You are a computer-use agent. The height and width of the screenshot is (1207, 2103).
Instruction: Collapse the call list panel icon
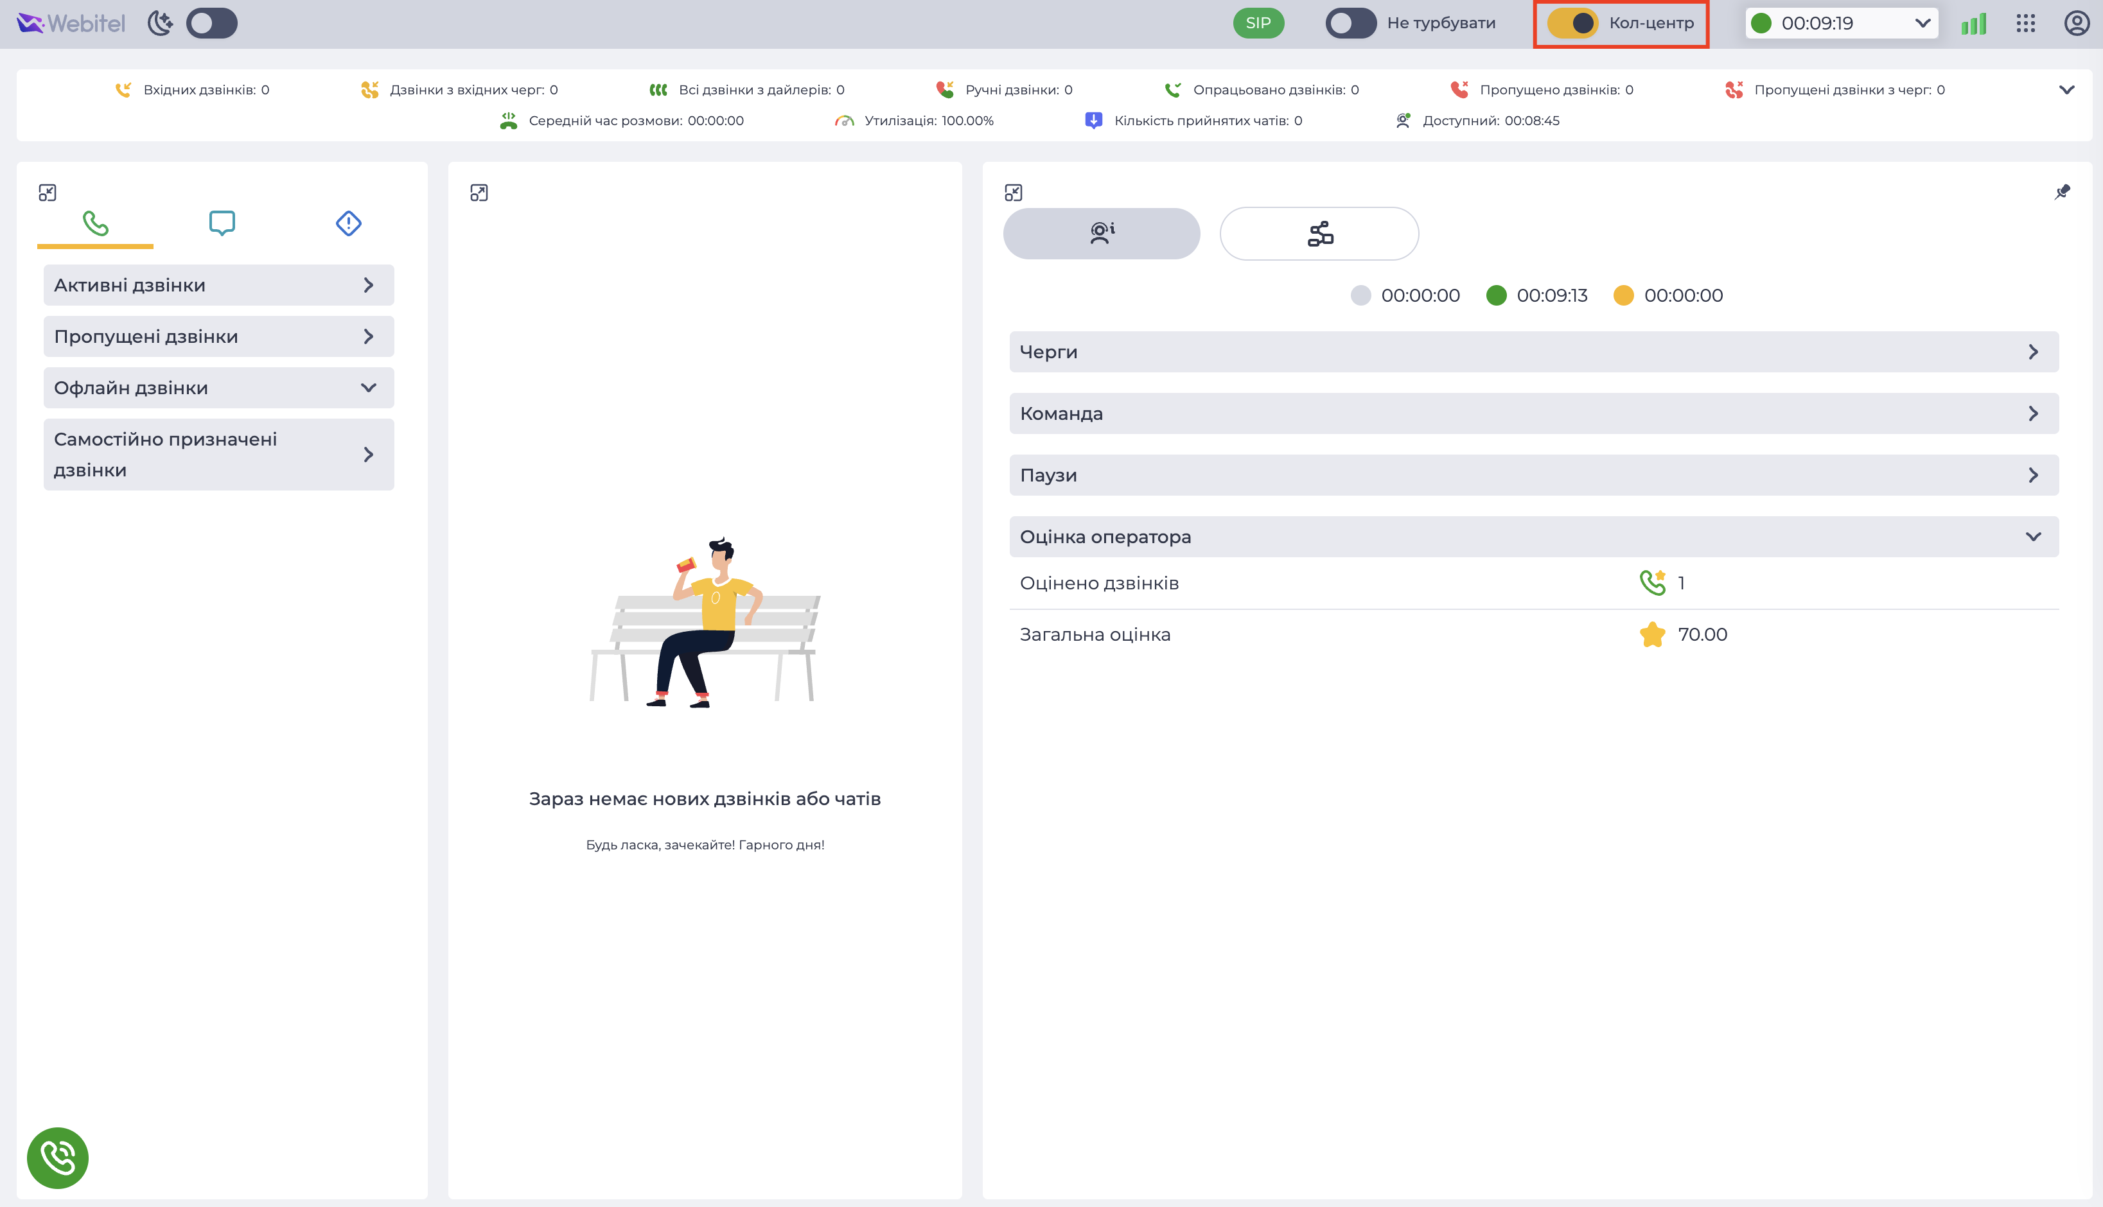point(48,193)
